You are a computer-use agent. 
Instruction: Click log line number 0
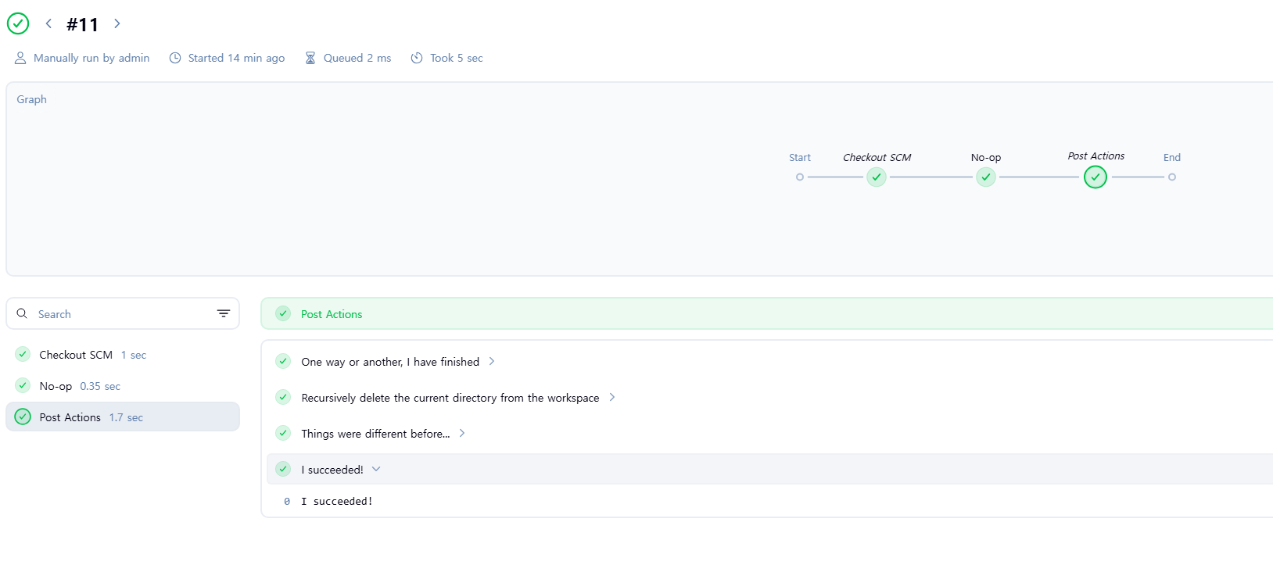tap(287, 502)
